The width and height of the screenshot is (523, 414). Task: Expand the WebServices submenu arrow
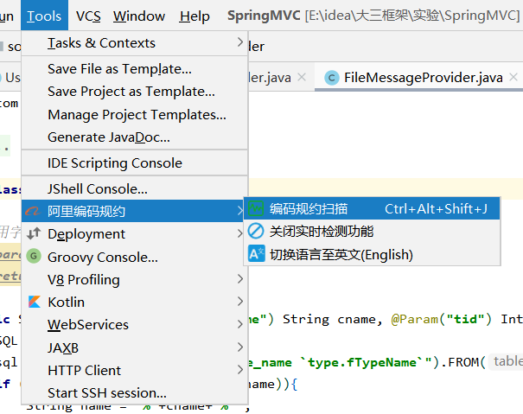[239, 324]
